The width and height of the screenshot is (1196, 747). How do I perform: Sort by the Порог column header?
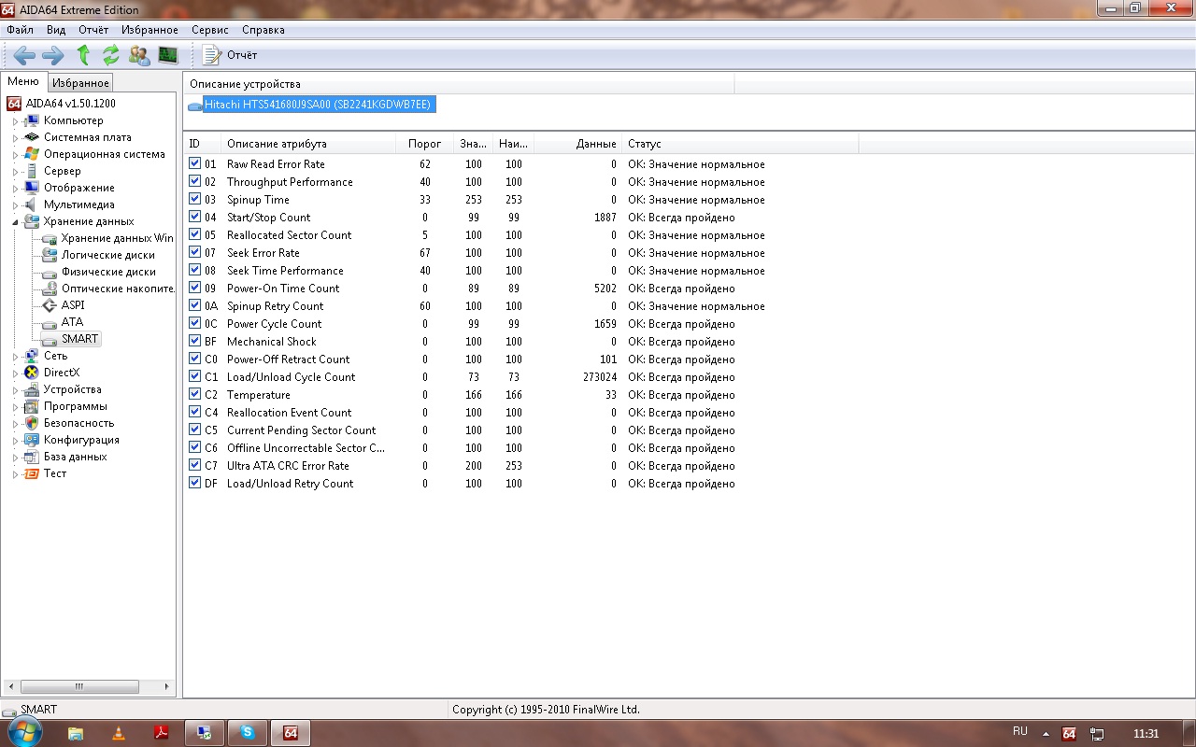coord(424,144)
